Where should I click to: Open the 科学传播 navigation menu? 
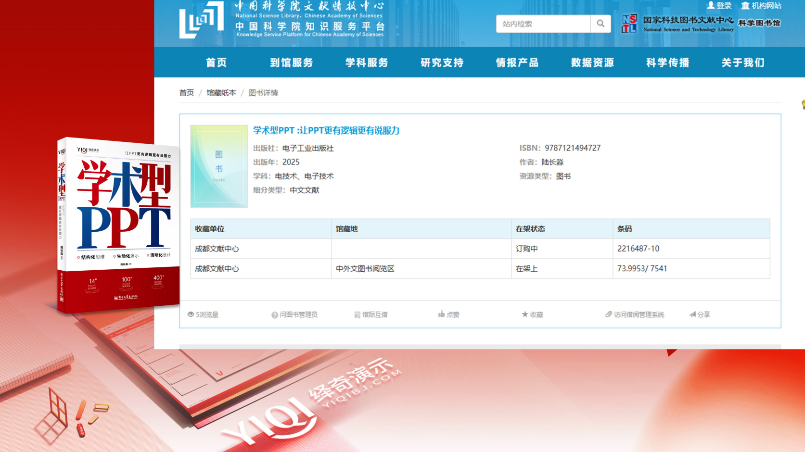(666, 63)
